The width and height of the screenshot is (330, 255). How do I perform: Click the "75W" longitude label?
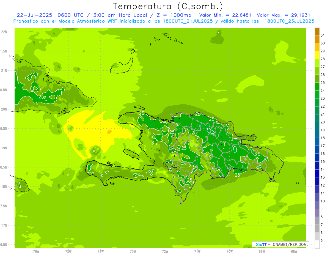tap(68, 251)
